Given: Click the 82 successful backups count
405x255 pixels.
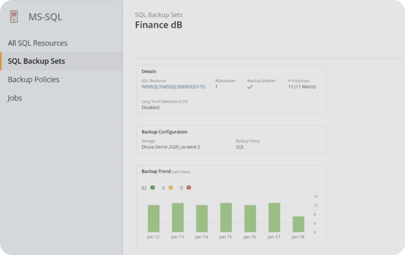Looking at the screenshot, I should pos(144,188).
